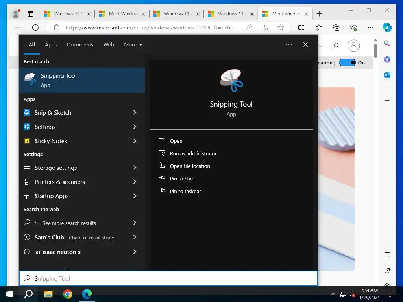Open S - See more search results
The image size is (403, 302).
pos(82,223)
